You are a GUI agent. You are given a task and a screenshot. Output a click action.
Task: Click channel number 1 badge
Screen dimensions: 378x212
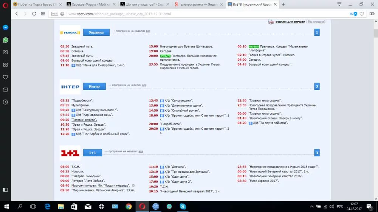pyautogui.click(x=317, y=32)
